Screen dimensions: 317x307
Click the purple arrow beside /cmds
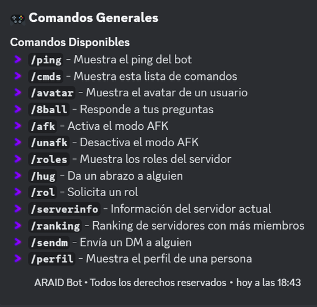click(x=18, y=76)
